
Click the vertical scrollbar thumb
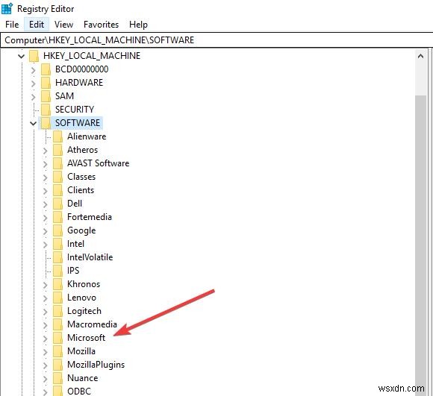[420, 245]
